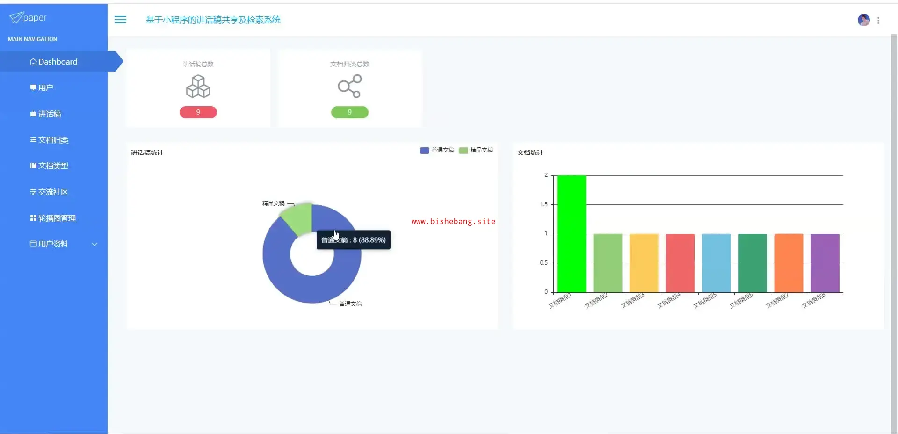
Task: Click the paper plane logo icon
Action: [16, 18]
